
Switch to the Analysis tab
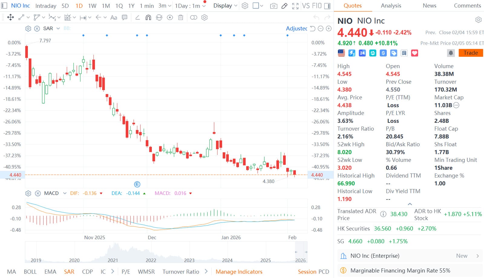(391, 5)
